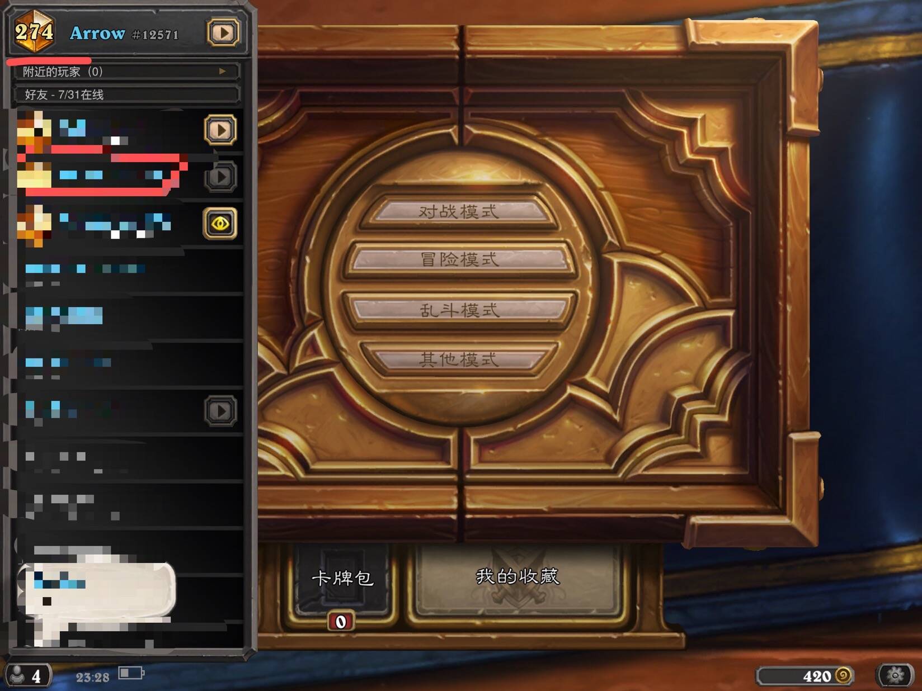Select 冒险模式 from main menu
The height and width of the screenshot is (691, 922).
tap(459, 259)
